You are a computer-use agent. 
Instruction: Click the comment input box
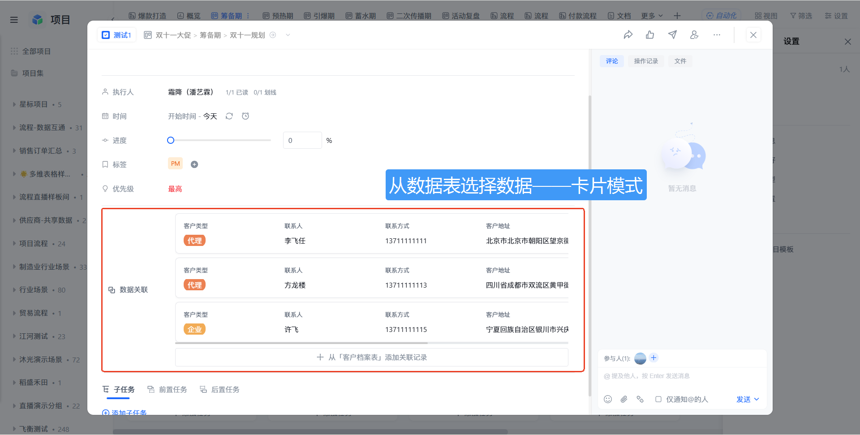click(x=682, y=376)
